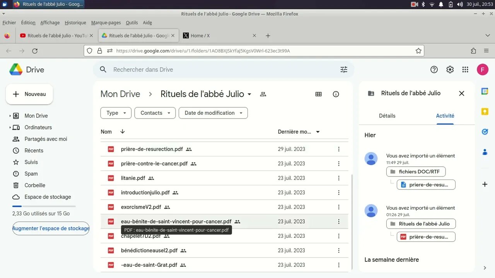This screenshot has width=495, height=278.
Task: Open the Google apps grid icon
Action: 465,69
